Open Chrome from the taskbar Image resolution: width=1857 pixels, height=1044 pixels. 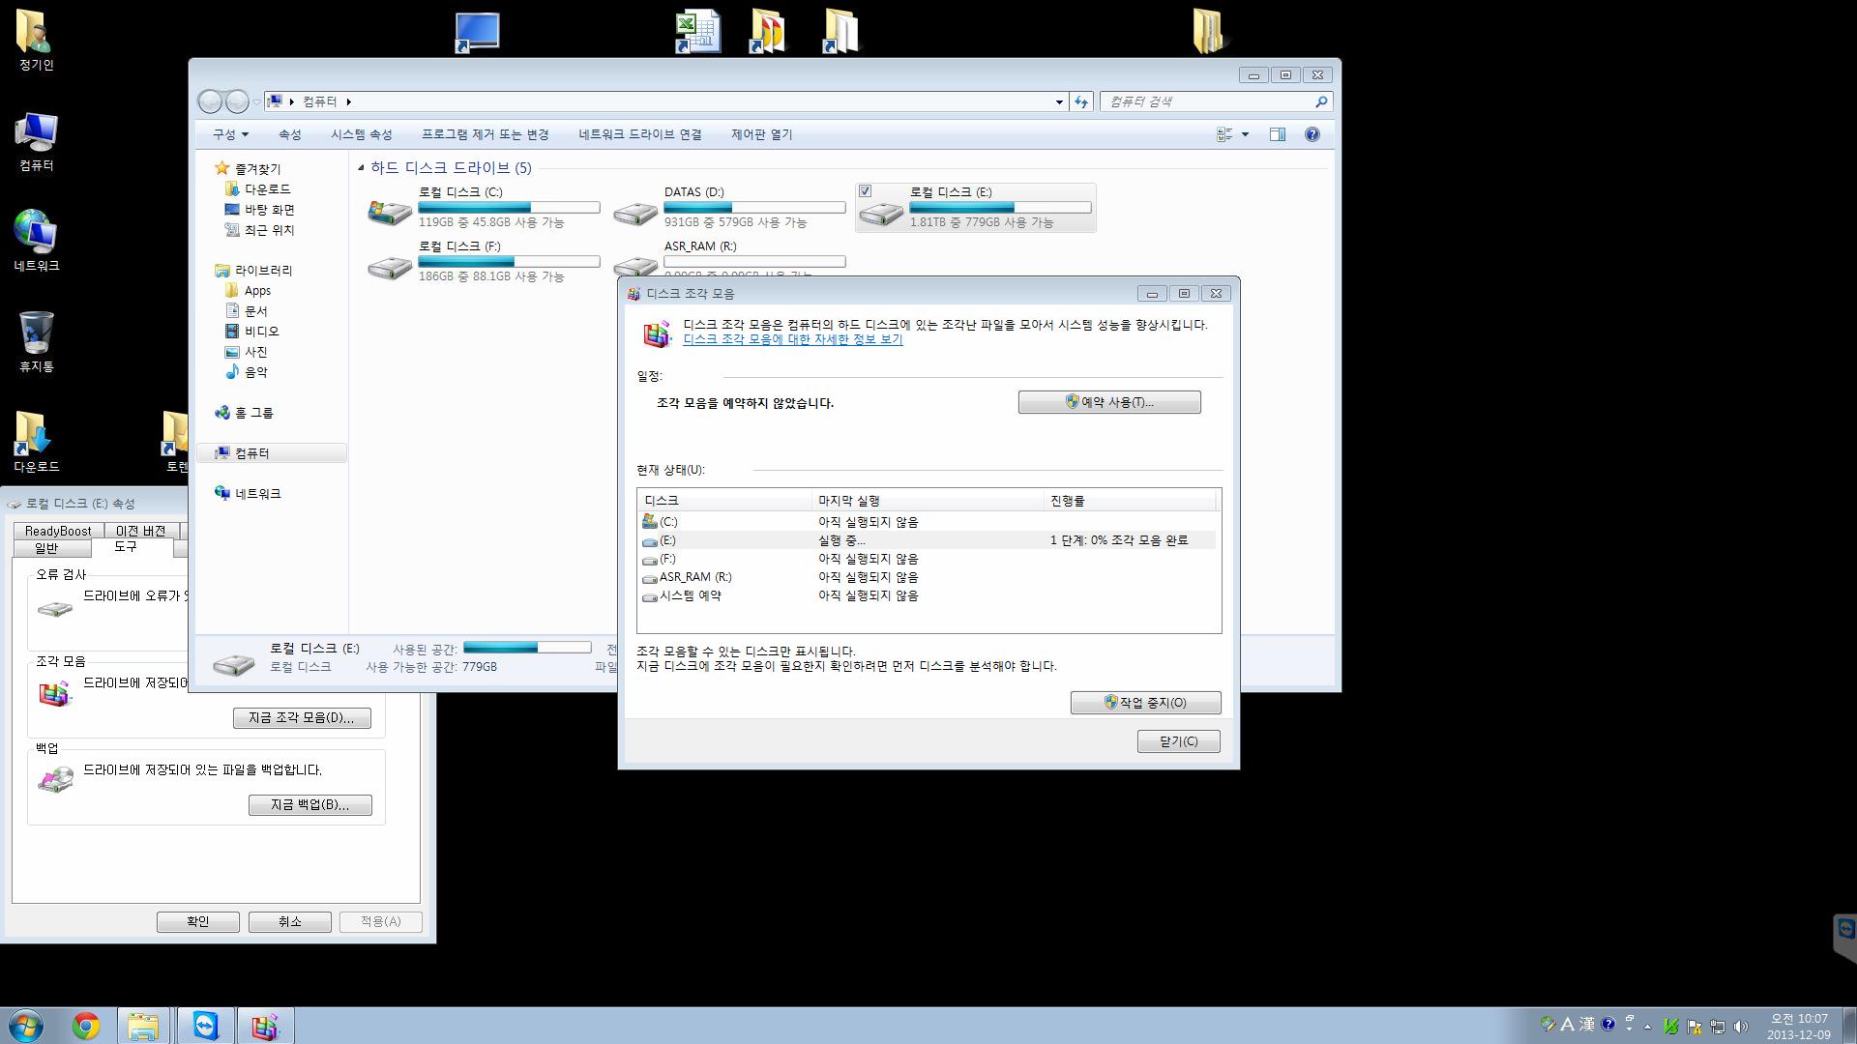pos(86,1026)
